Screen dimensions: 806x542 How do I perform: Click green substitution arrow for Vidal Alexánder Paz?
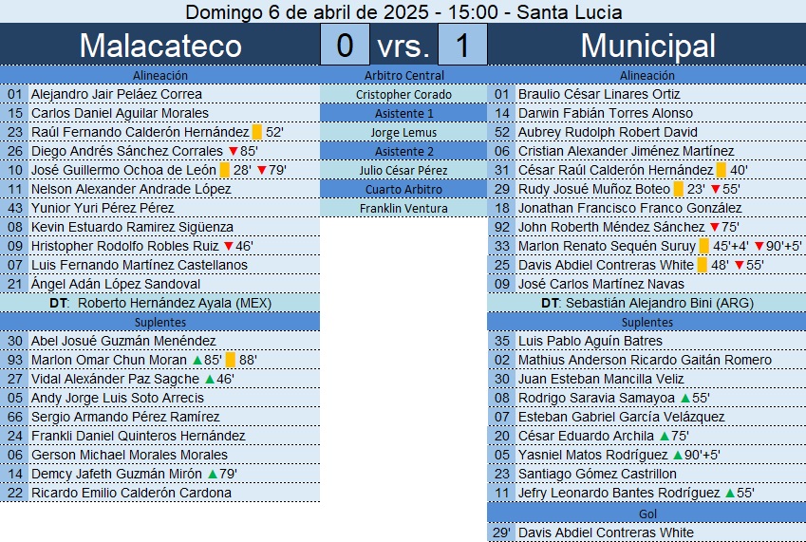coord(210,379)
